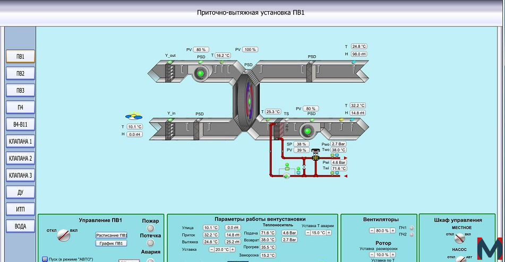The height and width of the screenshot is (262, 505).
Task: Switch to the ПВ3 screen
Action: 20,90
